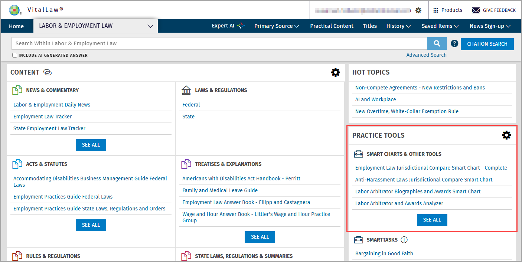522x262 pixels.
Task: Open the Employment Law Tracker link
Action: (x=43, y=117)
